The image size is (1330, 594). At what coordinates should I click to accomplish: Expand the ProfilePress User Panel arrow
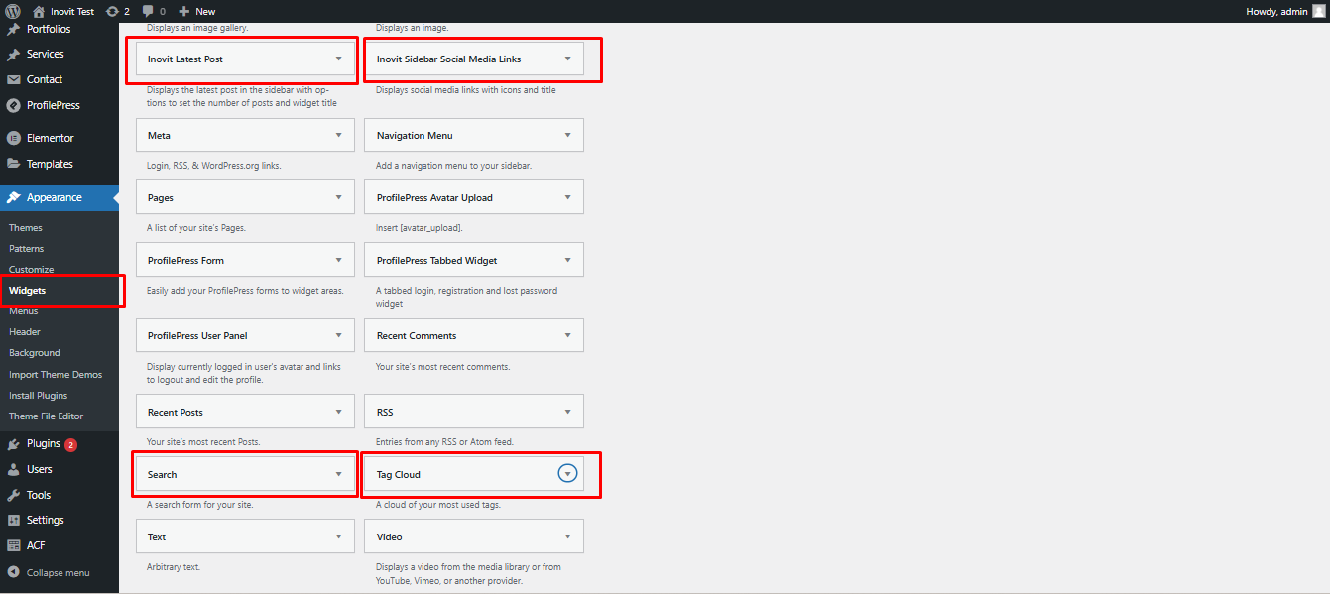point(338,335)
